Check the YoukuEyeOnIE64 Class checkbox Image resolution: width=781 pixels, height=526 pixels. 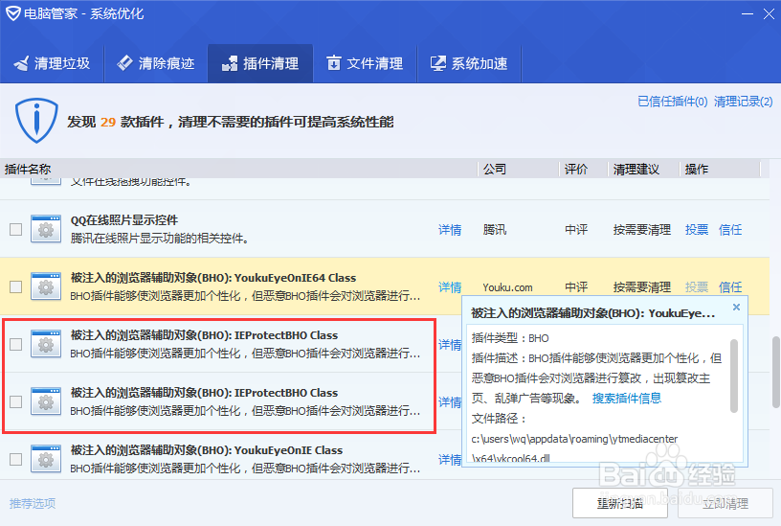pos(16,286)
